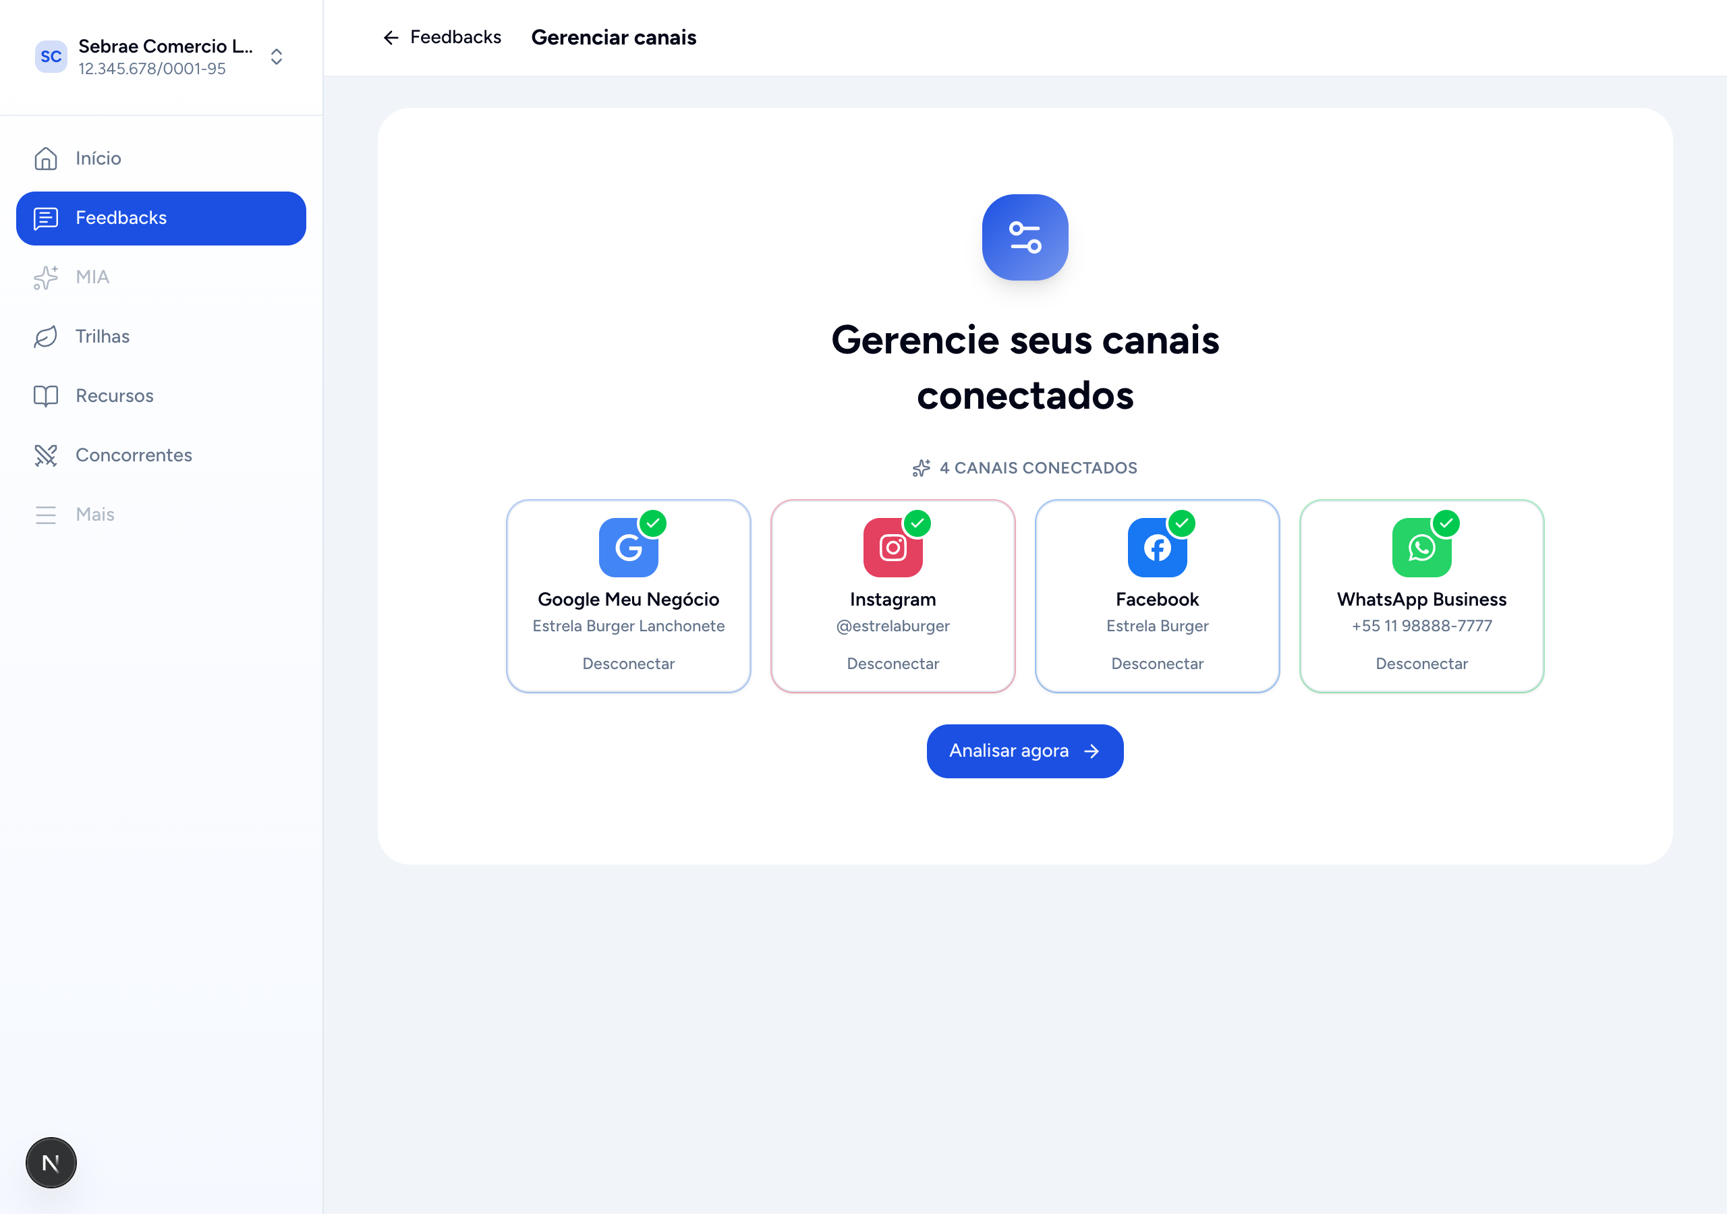Viewport: 1727px width, 1214px height.
Task: Select Feedbacks in the sidebar
Action: (161, 218)
